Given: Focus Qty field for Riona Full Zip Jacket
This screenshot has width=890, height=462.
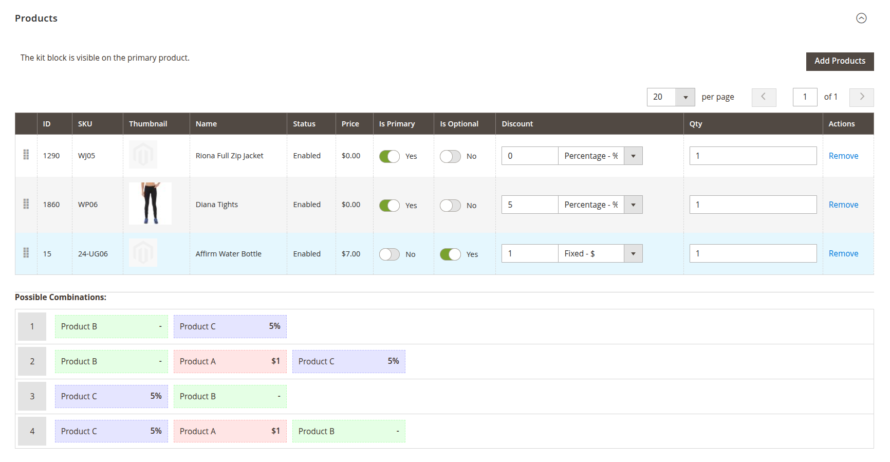Looking at the screenshot, I should [x=752, y=156].
